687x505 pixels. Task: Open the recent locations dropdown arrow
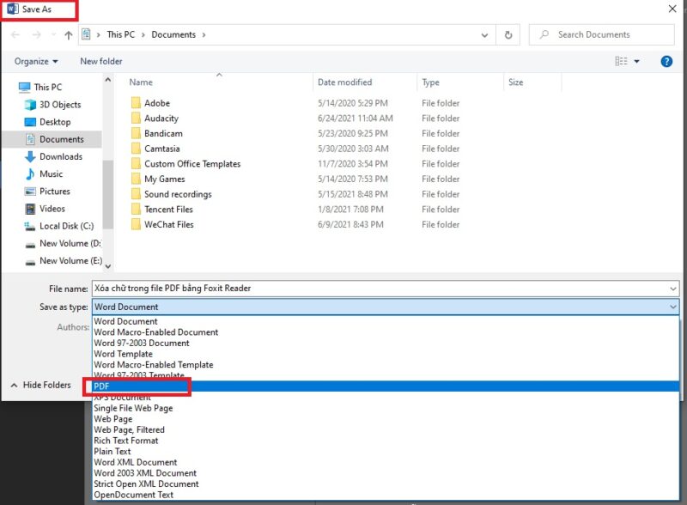53,35
